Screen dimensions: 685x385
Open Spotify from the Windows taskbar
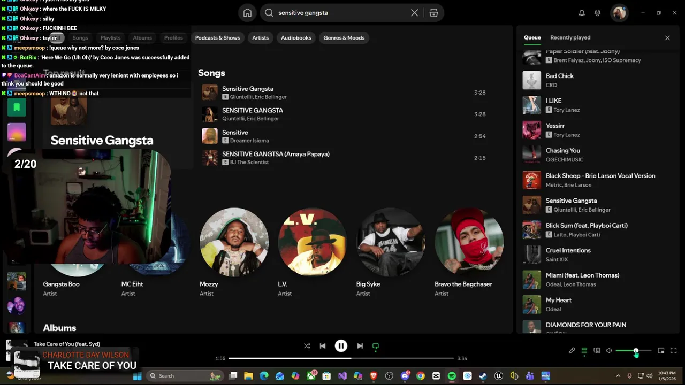[452, 376]
